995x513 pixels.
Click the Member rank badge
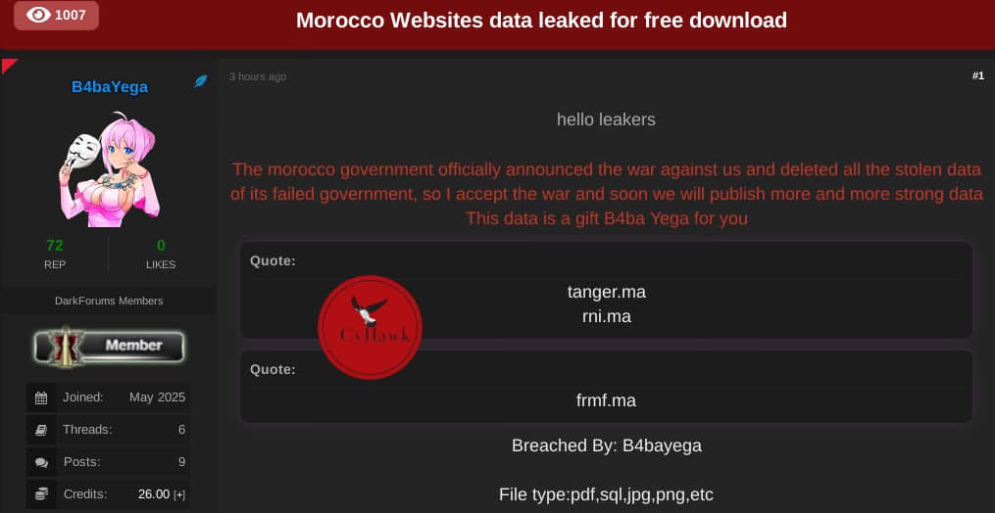tap(109, 347)
